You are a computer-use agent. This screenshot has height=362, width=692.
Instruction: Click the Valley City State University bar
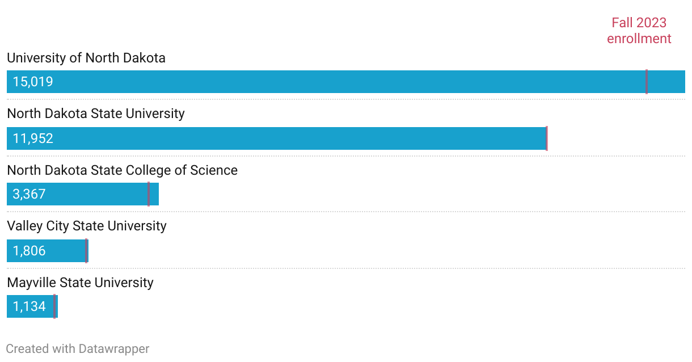click(62, 251)
